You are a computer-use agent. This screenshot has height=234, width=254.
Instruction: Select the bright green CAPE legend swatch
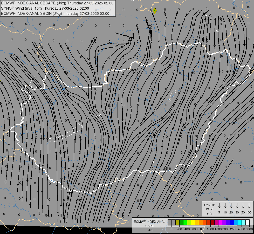(x=185, y=222)
